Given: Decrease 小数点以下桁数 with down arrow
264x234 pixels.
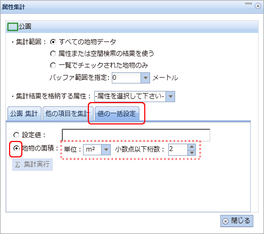Looking at the screenshot, I should [x=192, y=153].
